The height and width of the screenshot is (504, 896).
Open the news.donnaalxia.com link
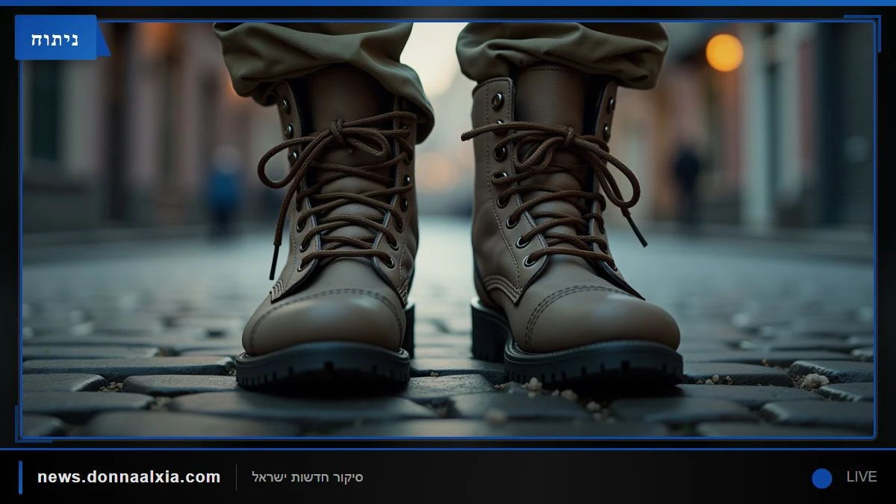click(129, 477)
